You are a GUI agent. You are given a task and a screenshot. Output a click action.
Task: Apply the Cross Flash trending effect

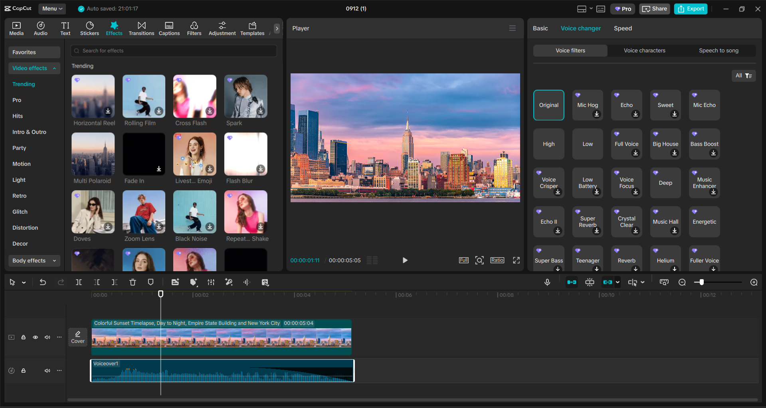(194, 96)
